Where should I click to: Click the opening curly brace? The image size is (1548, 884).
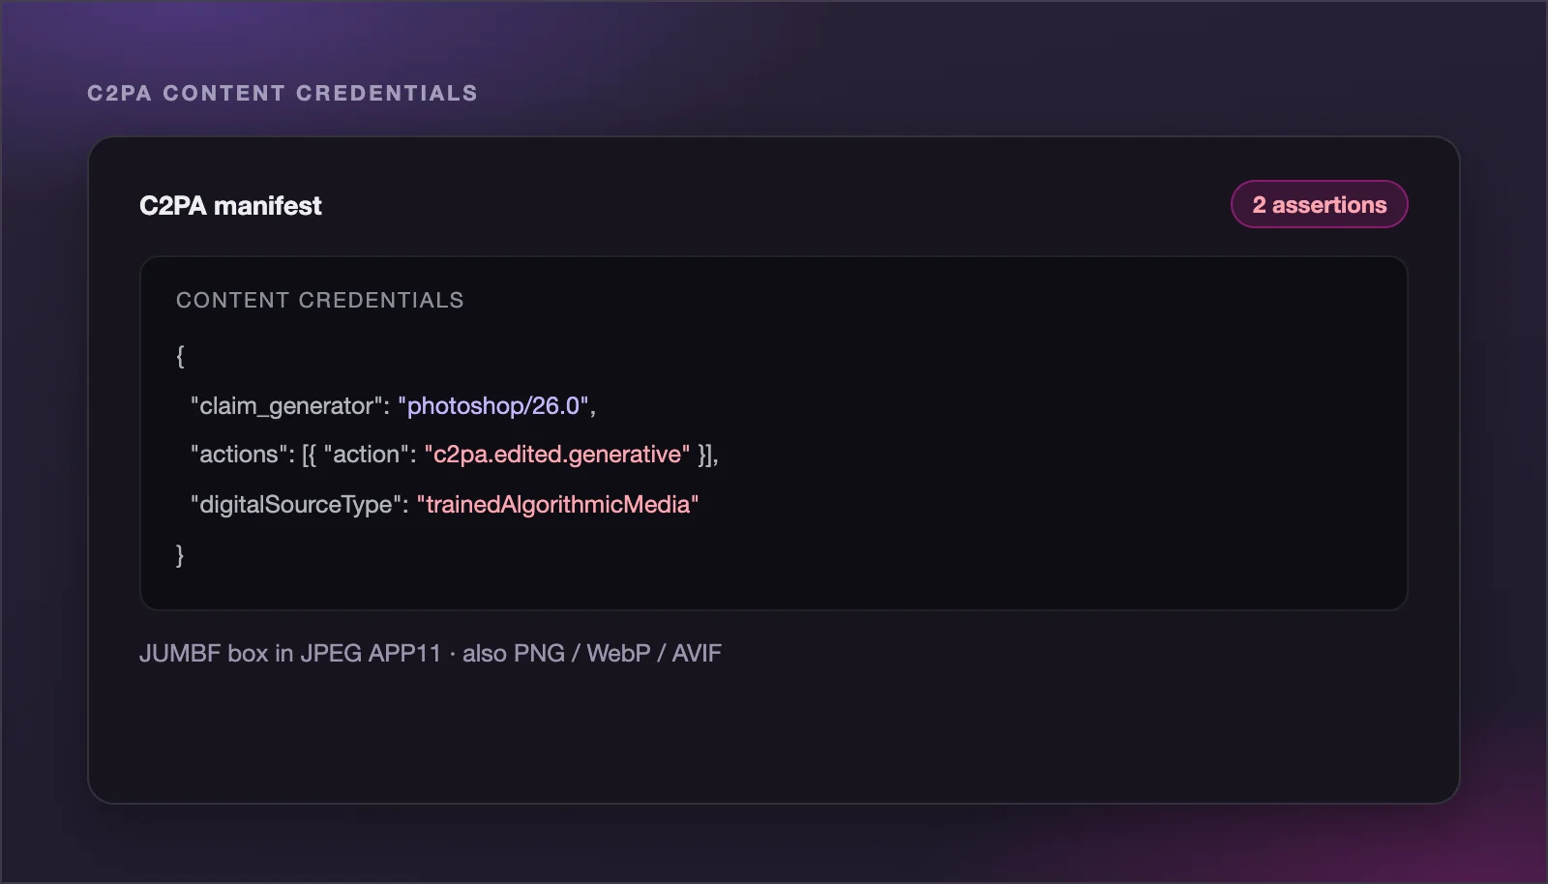180,356
